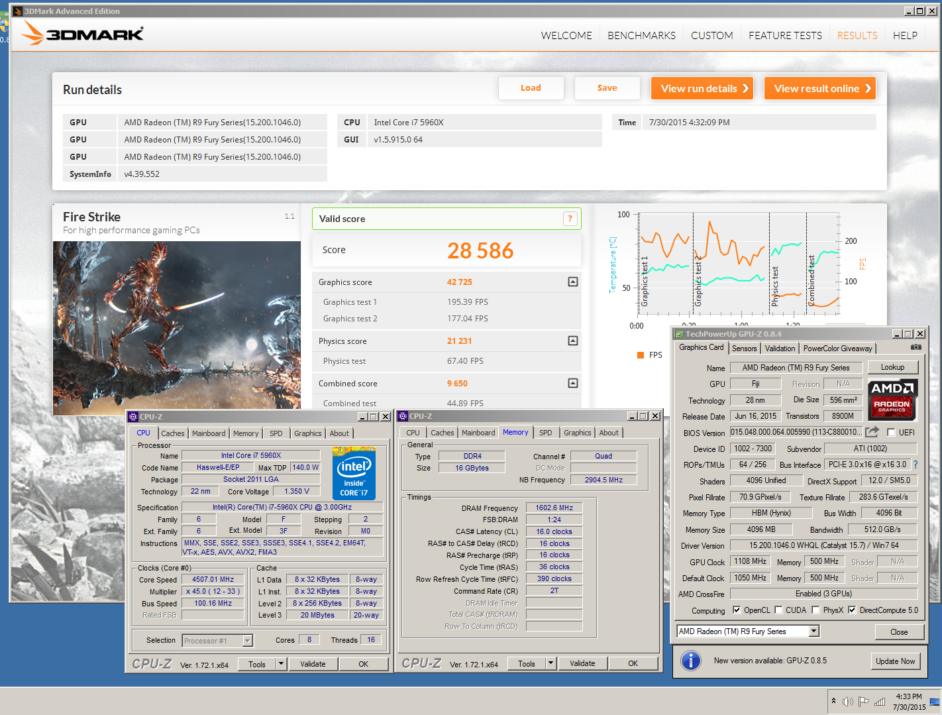Click the CPU-Z icon in the Memory window title

point(403,416)
